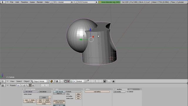Click the frame number field showing 1
Viewport: 188px width, 106px height.
click(45, 85)
